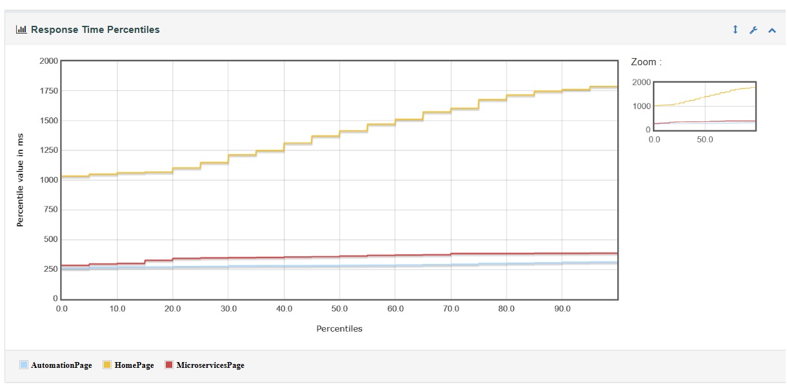Click the vertical resize arrows icon
Image resolution: width=787 pixels, height=384 pixels.
coord(734,29)
